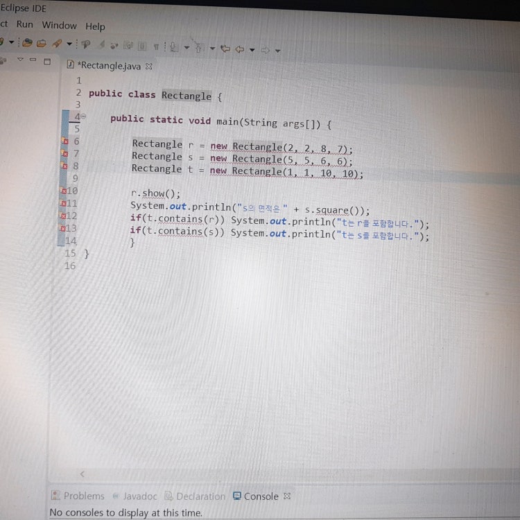520x520 pixels.
Task: Toggle Block Selection mode in toolbar
Action: click(x=141, y=46)
